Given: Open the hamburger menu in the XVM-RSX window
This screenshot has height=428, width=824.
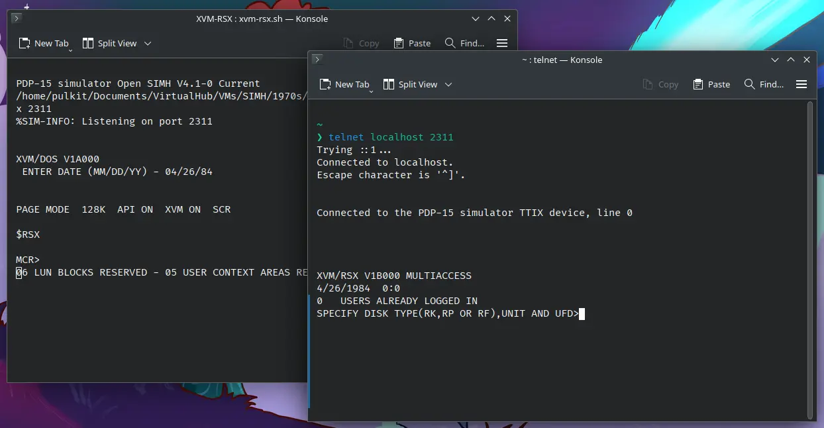Looking at the screenshot, I should tap(502, 43).
